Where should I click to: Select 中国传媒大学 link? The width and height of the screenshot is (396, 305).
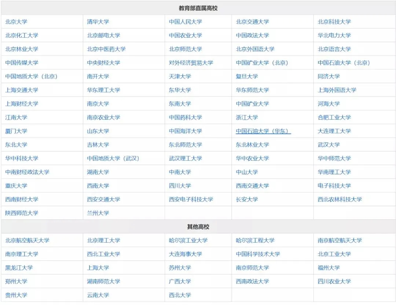pos(22,63)
